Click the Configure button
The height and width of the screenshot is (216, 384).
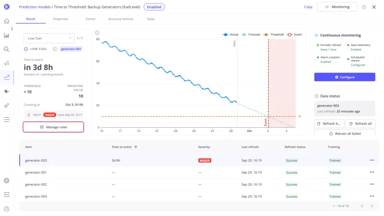tap(345, 77)
